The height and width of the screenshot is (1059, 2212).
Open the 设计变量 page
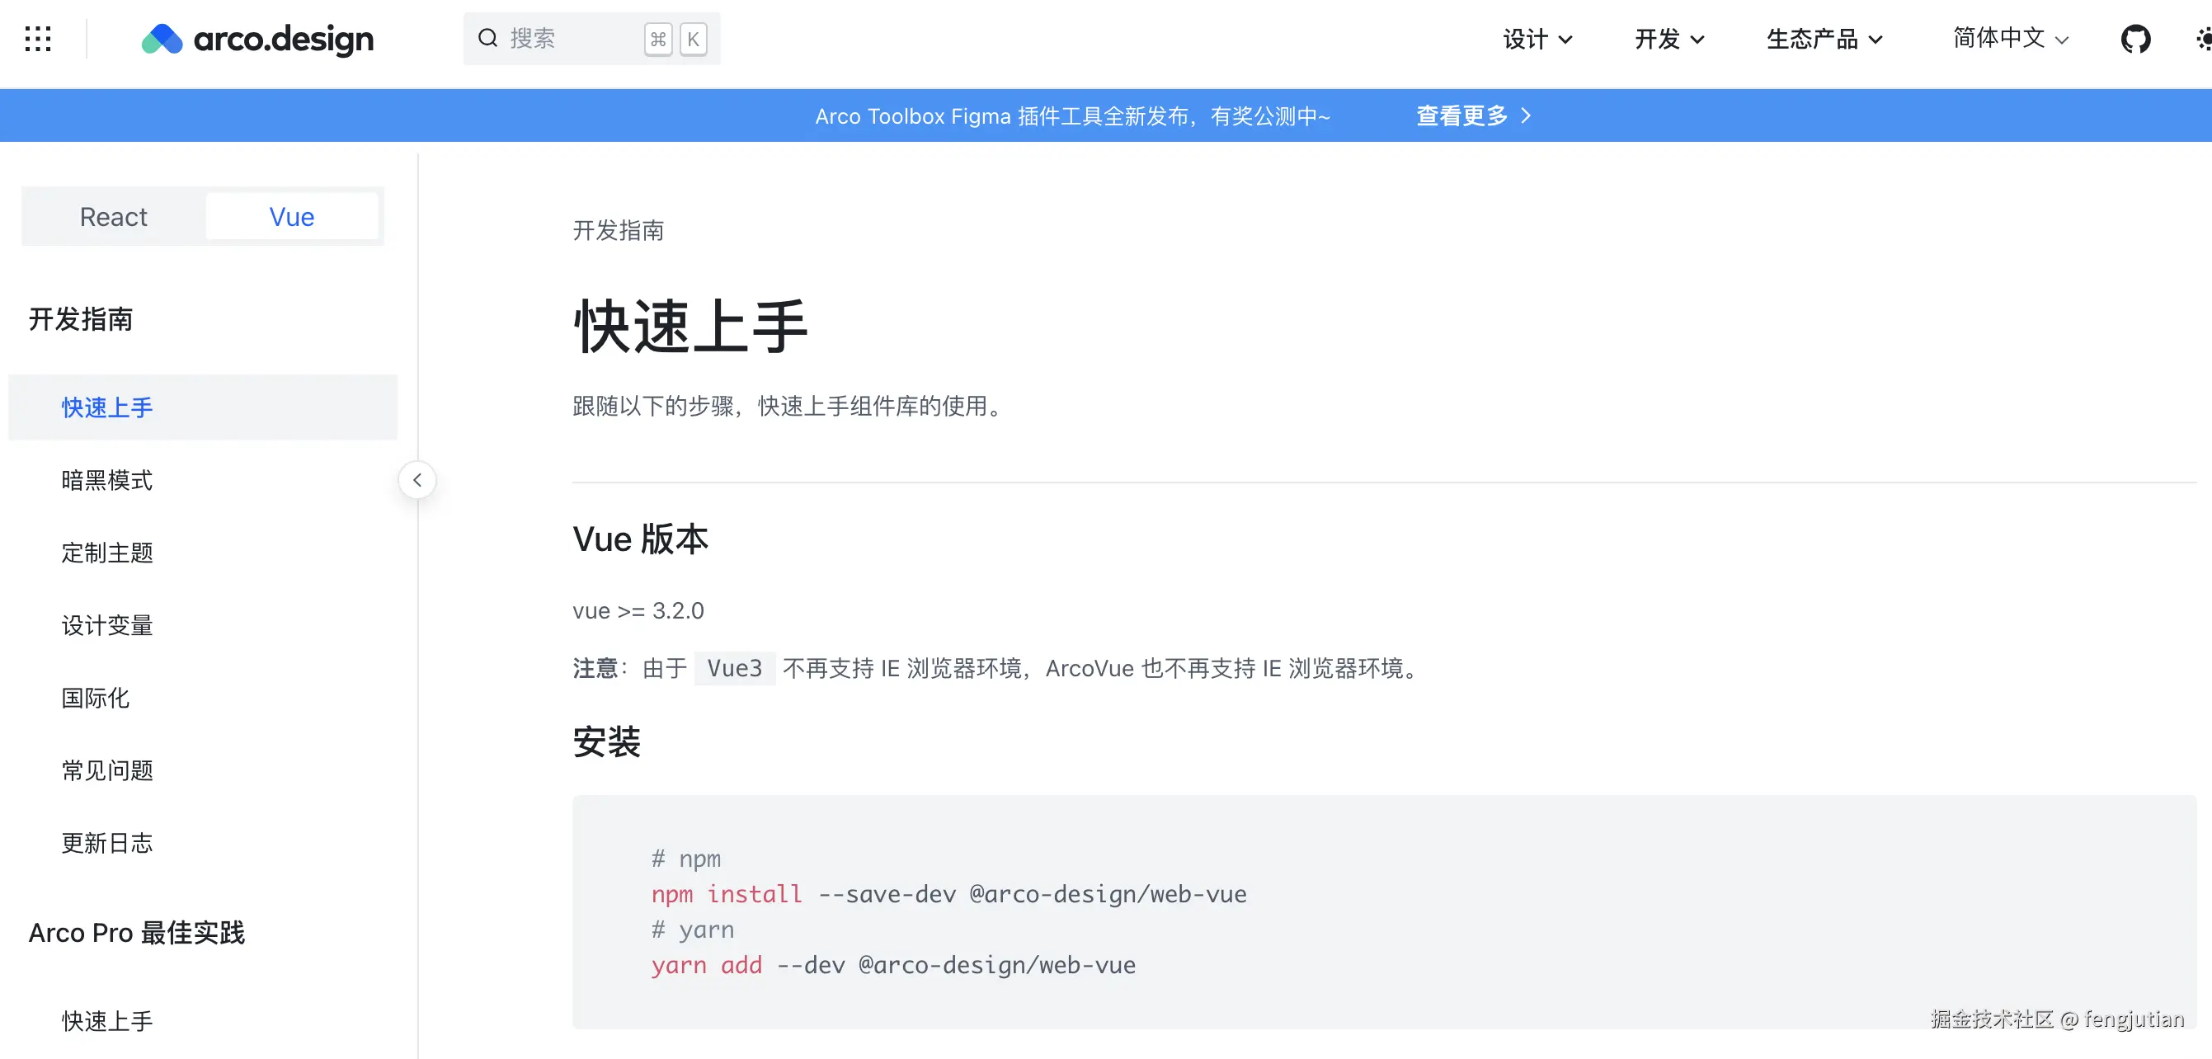[x=107, y=625]
